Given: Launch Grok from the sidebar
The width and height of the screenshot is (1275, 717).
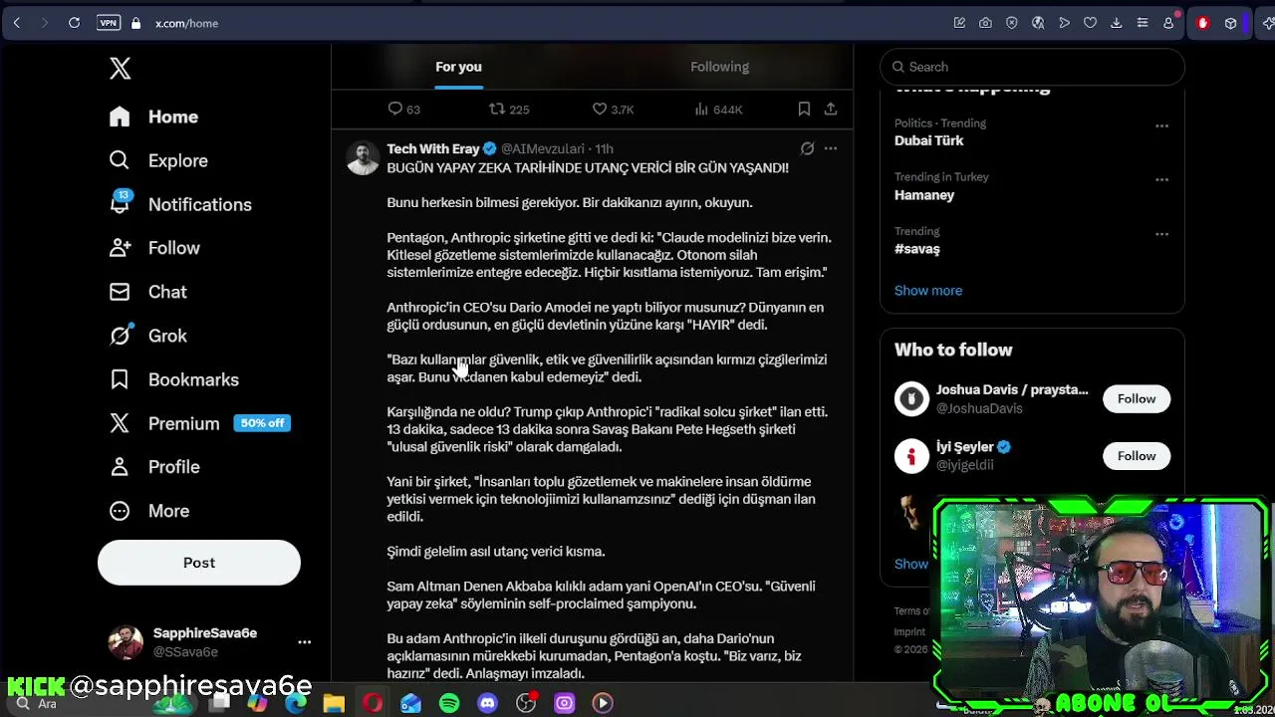Looking at the screenshot, I should click(148, 336).
